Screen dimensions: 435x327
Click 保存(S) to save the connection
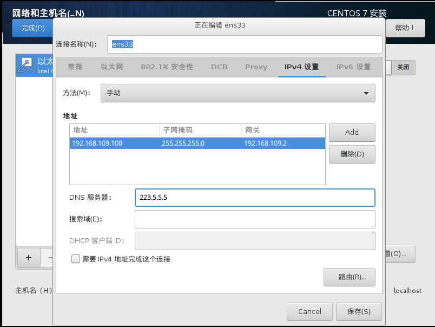point(358,311)
